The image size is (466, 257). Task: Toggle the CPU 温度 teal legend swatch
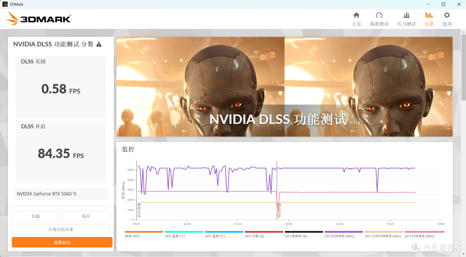(184, 232)
